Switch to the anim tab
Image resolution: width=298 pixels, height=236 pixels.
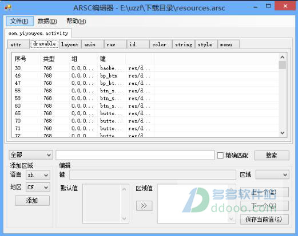pyautogui.click(x=93, y=44)
